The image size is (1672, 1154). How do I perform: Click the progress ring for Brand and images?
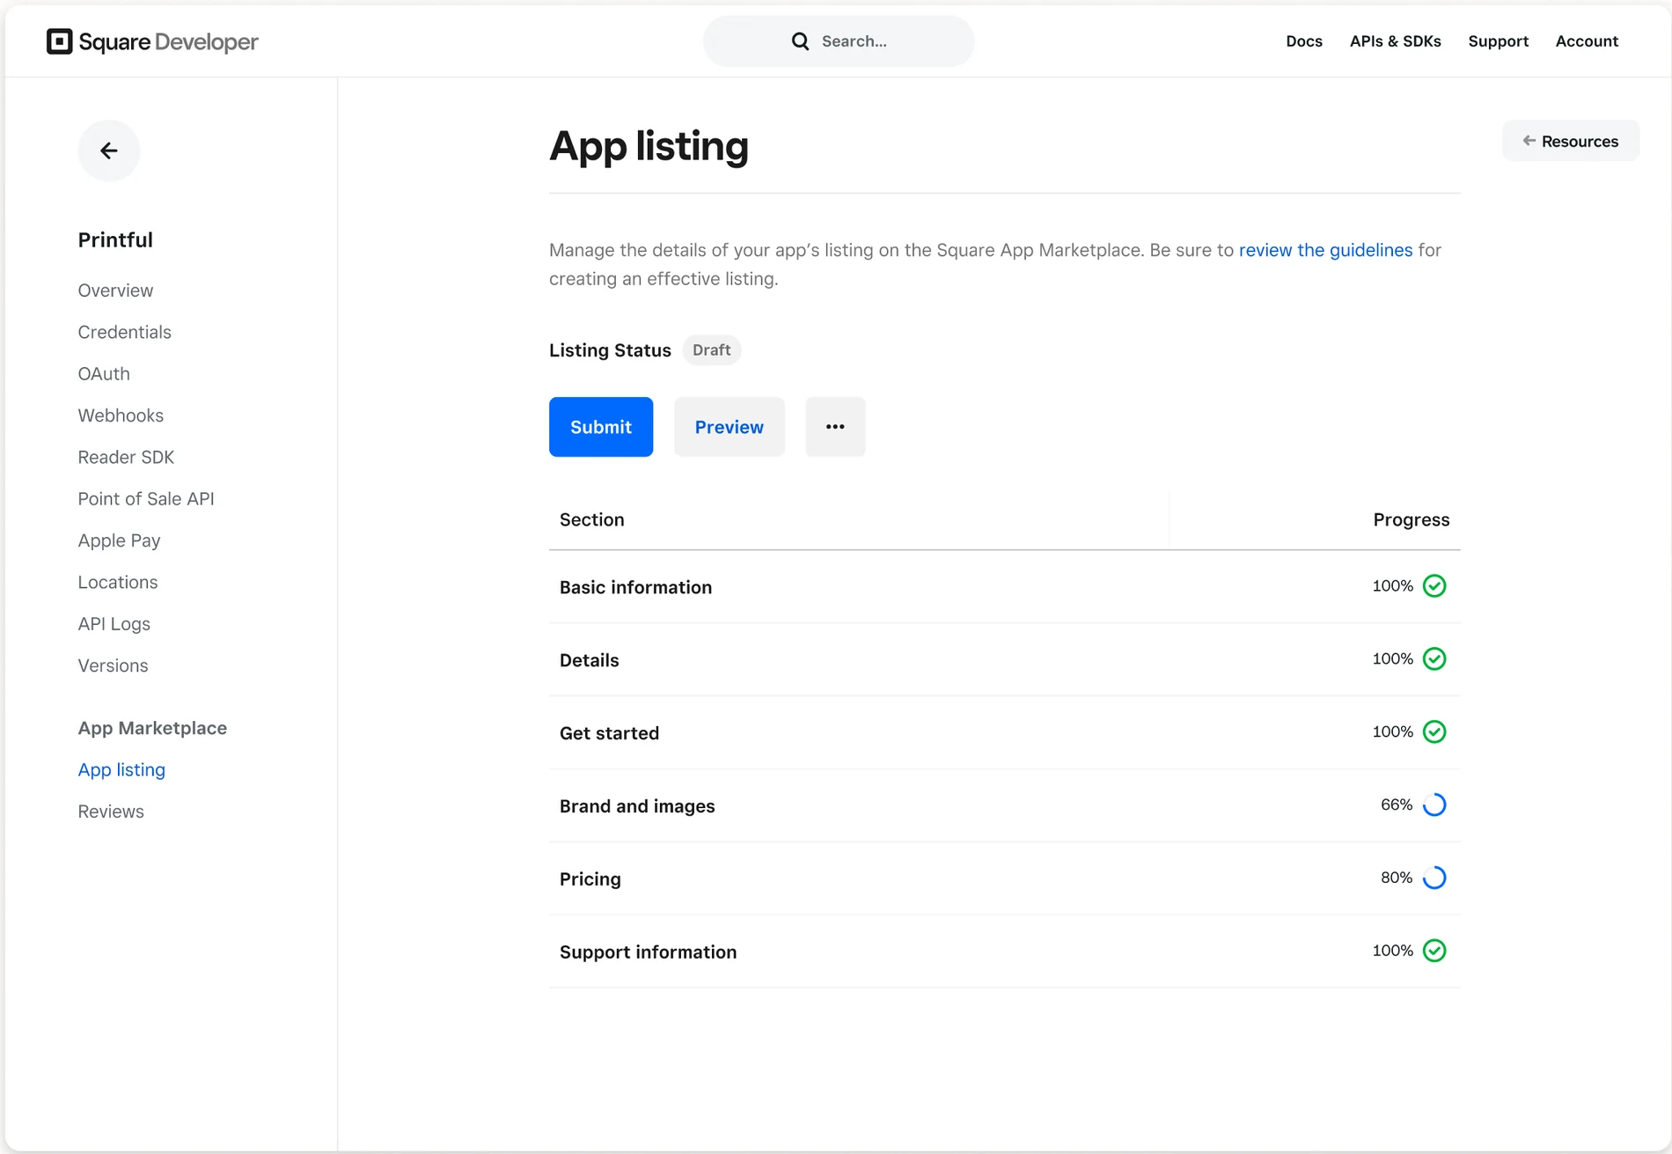(1434, 805)
